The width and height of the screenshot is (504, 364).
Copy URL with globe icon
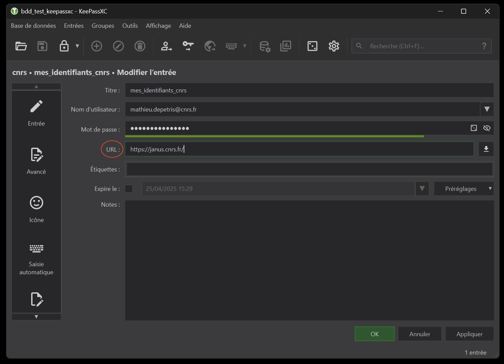[x=210, y=46]
